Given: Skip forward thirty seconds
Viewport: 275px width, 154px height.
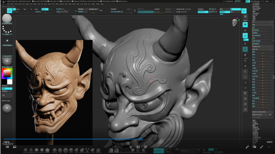Looking at the screenshot, I should point(145,147).
